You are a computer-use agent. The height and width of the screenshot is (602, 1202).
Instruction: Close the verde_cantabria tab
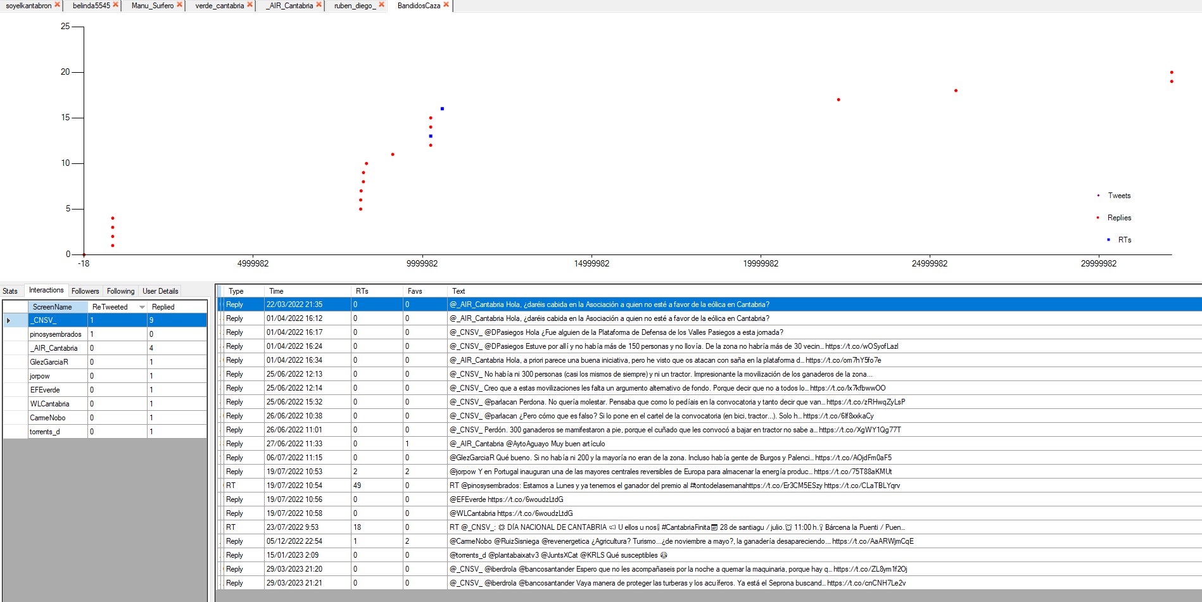(x=250, y=5)
